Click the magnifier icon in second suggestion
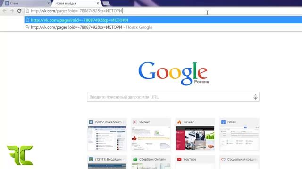 point(27,27)
